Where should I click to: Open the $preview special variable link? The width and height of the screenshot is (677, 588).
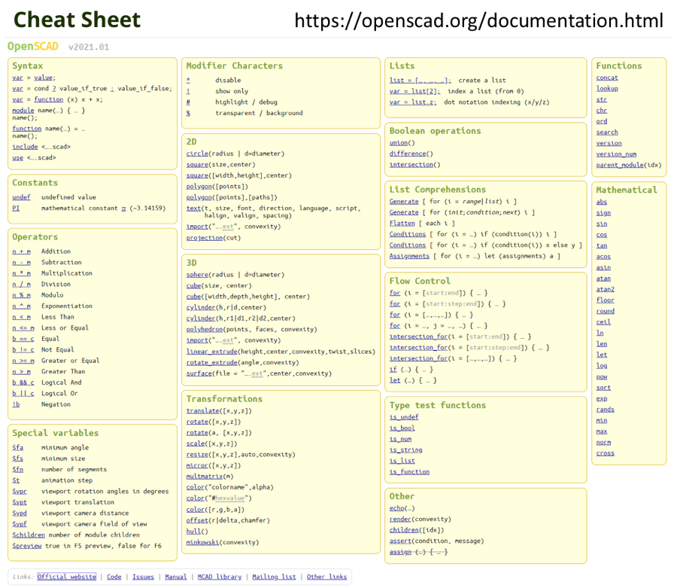[27, 546]
